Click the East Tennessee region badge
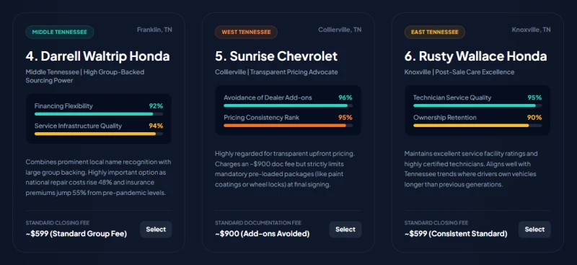 pos(435,32)
